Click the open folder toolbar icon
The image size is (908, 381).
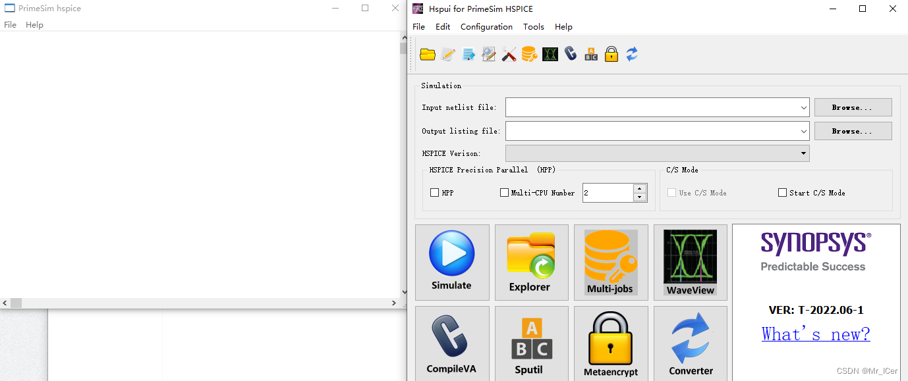pos(428,54)
